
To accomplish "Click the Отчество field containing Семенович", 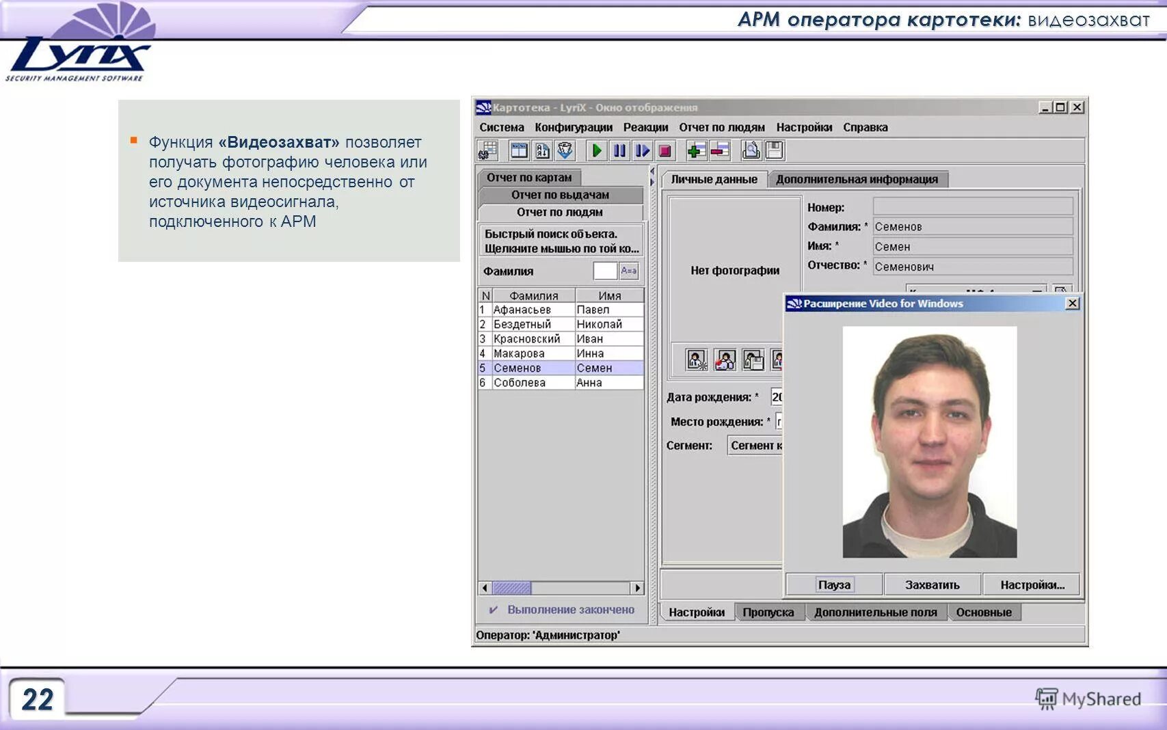I will 973,266.
